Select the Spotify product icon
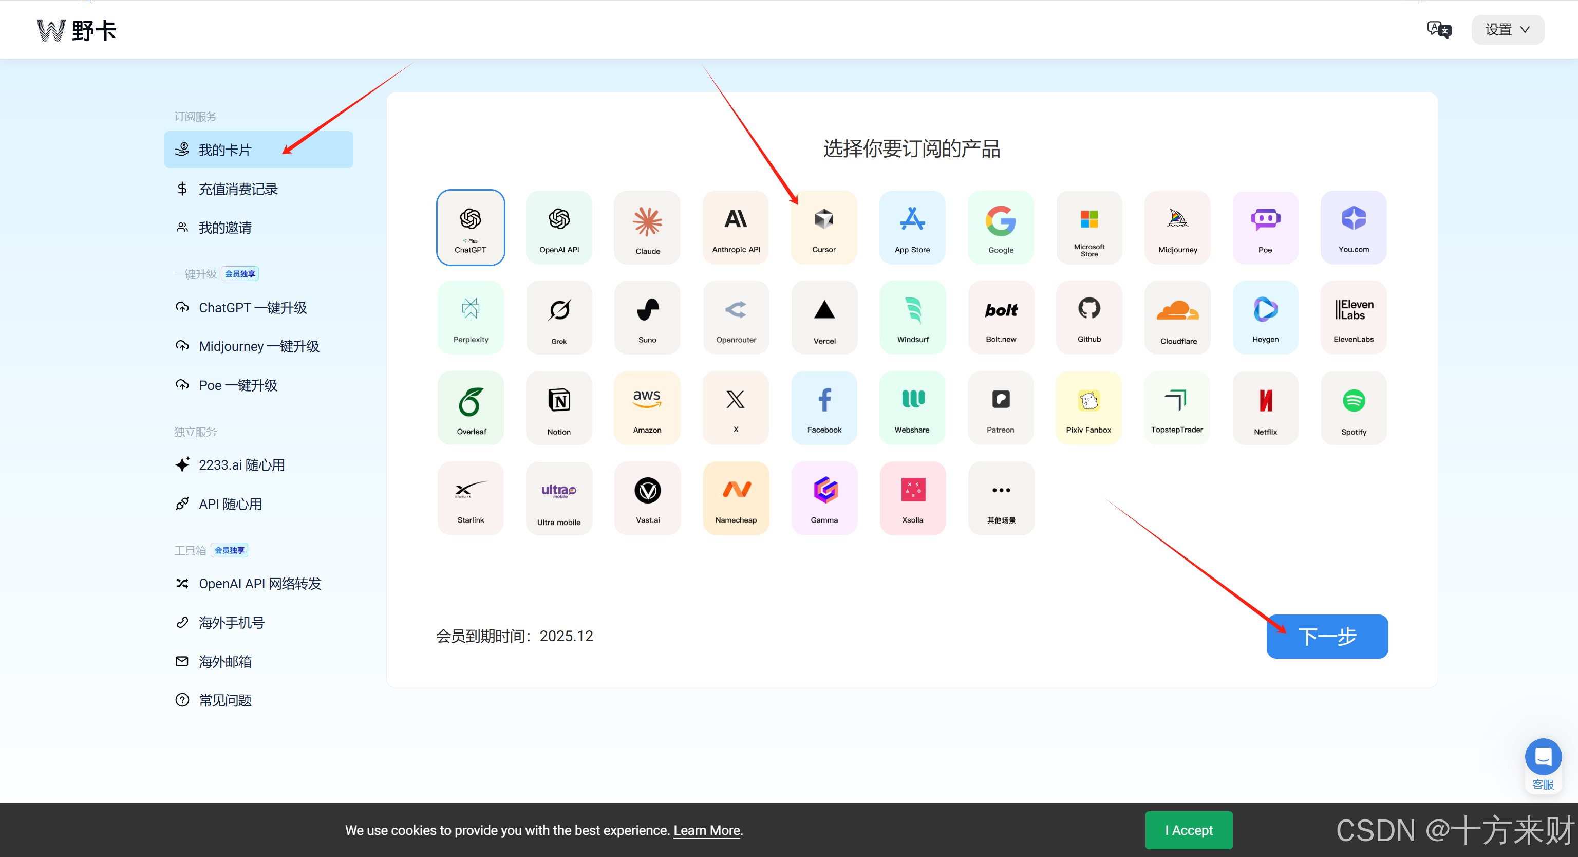1578x857 pixels. pyautogui.click(x=1353, y=407)
